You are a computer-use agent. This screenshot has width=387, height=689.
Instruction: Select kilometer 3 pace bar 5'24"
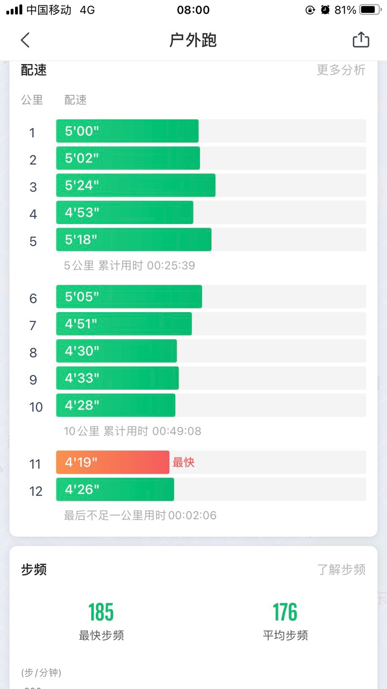tap(135, 185)
